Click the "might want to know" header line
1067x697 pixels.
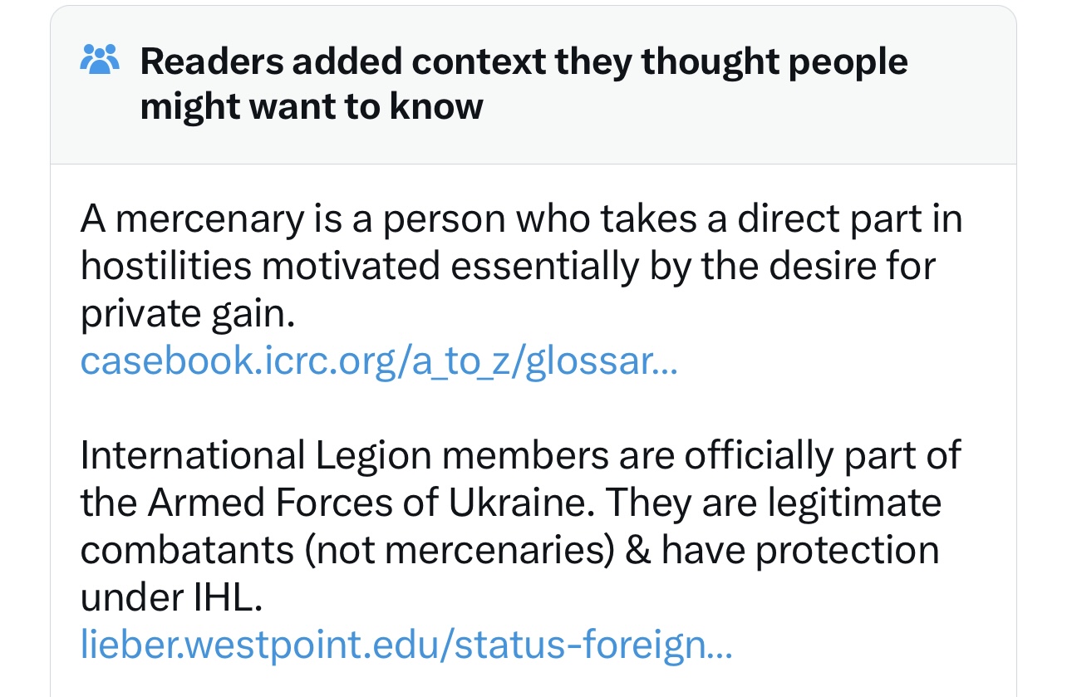click(312, 106)
